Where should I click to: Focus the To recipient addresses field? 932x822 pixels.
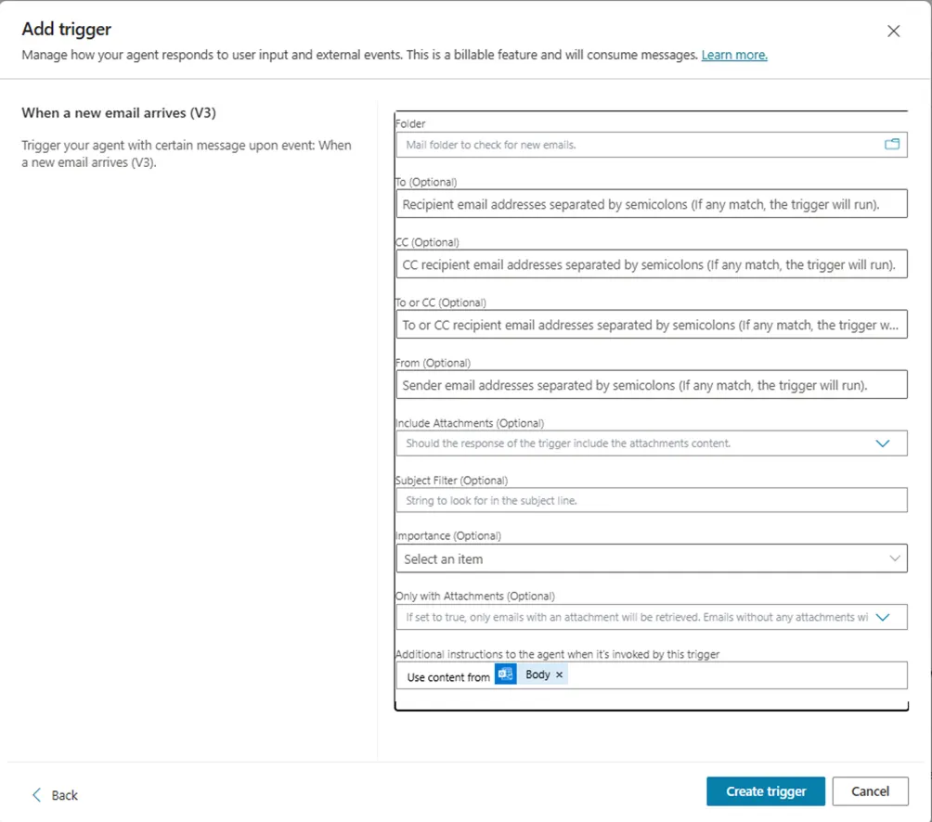coord(651,204)
